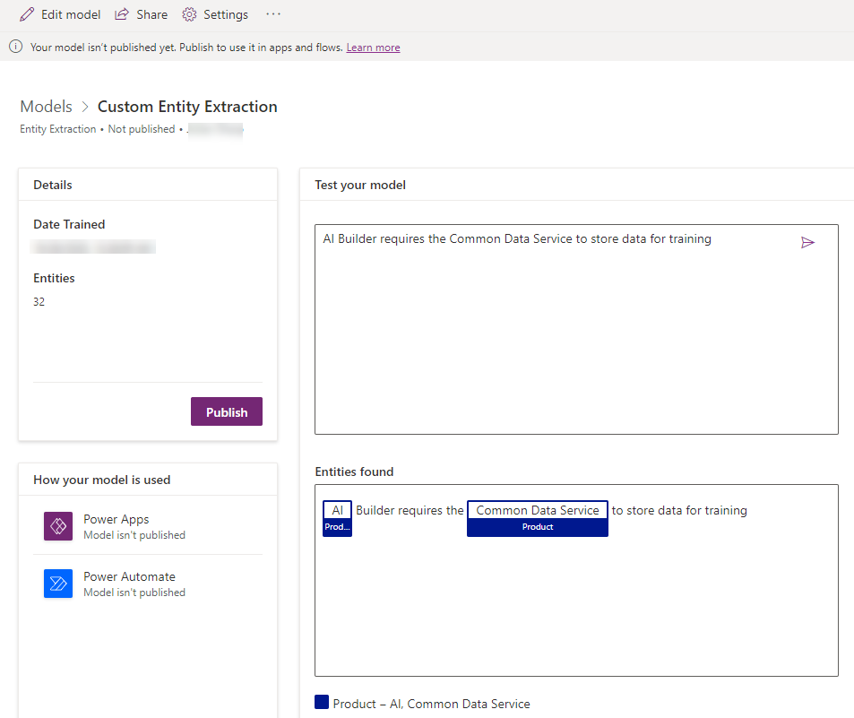Image resolution: width=854 pixels, height=718 pixels.
Task: Click the Power Apps usage label
Action: coord(116,519)
